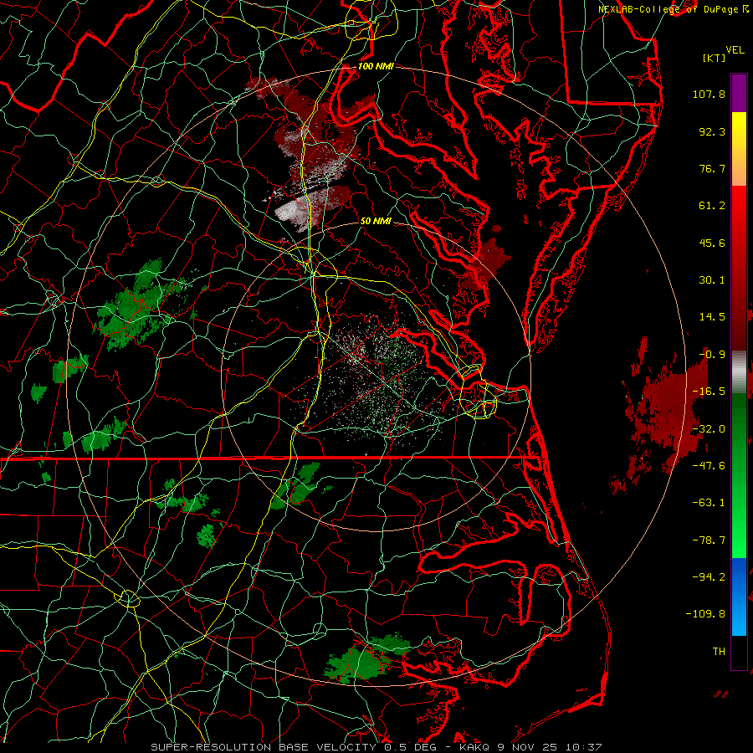Select the -47.6 legend value
Viewport: 753px width, 753px height.
709,466
